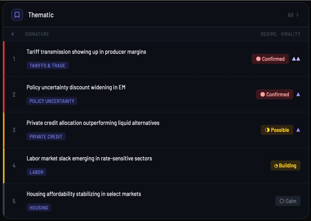Click rank number 5 on Housing affordability row

click(x=14, y=201)
